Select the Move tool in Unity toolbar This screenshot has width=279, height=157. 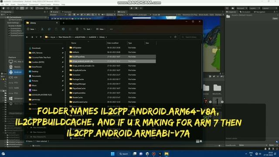[8, 8]
